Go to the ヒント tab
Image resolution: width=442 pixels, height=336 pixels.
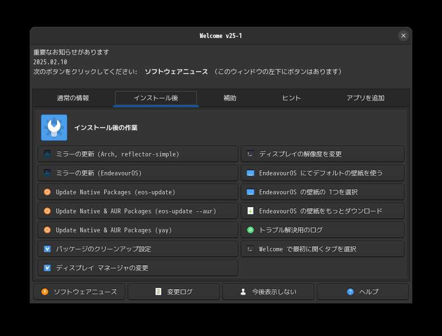coord(291,98)
